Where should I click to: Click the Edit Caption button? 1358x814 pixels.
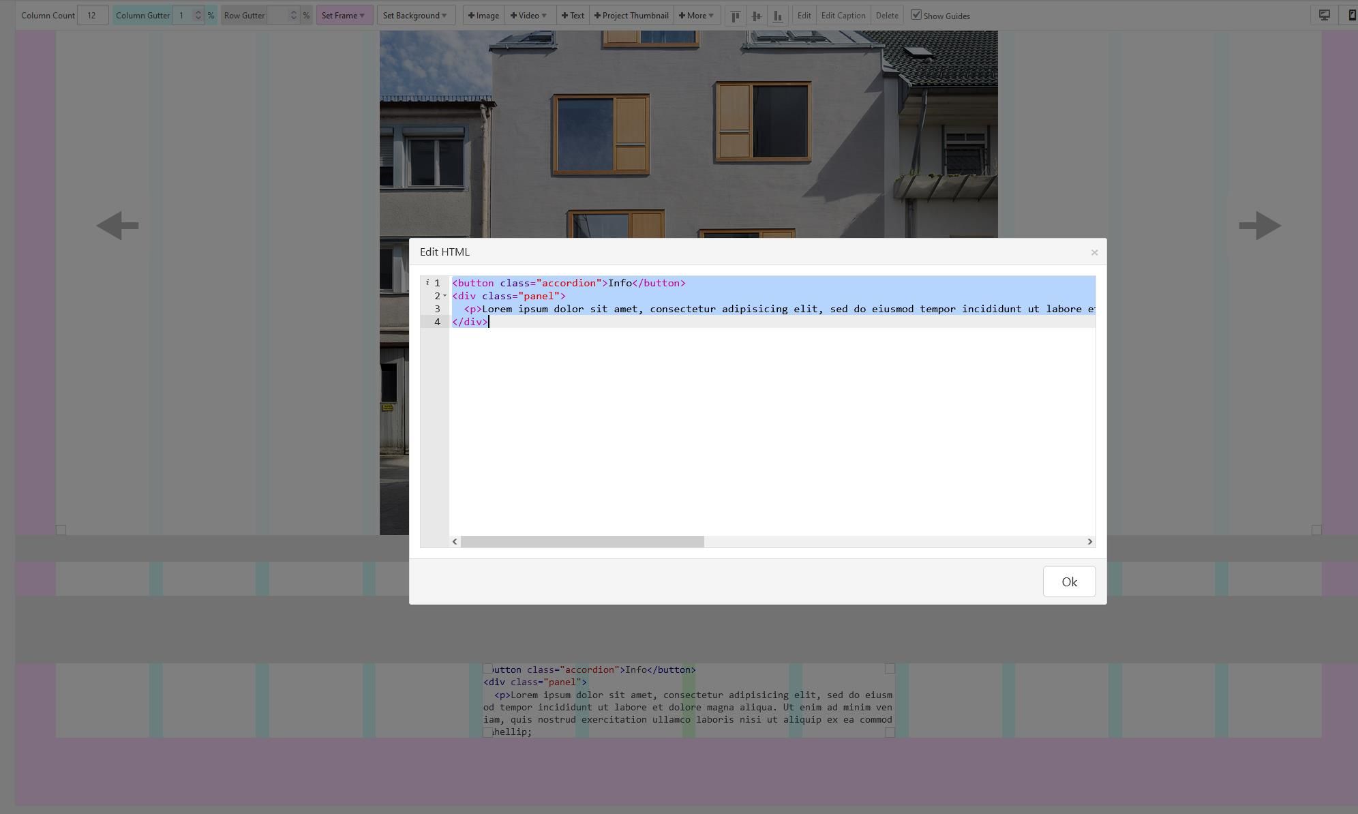[843, 16]
